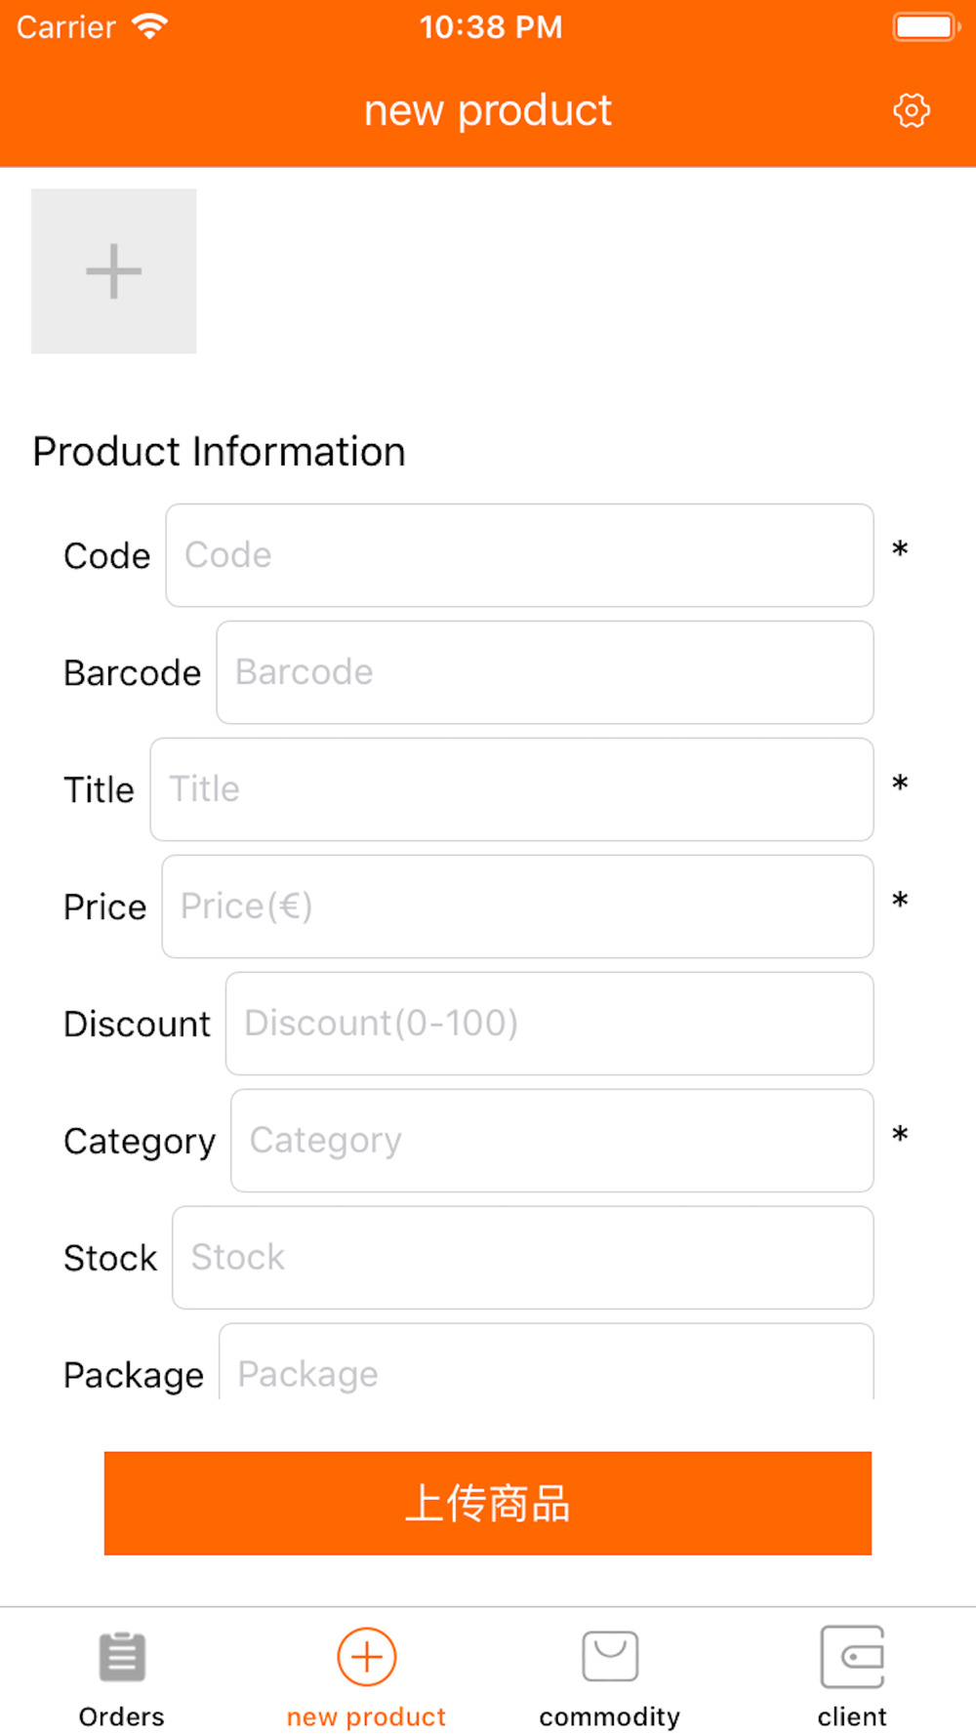Tap the battery indicator icon
Screen dimensions: 976x1735
(925, 26)
